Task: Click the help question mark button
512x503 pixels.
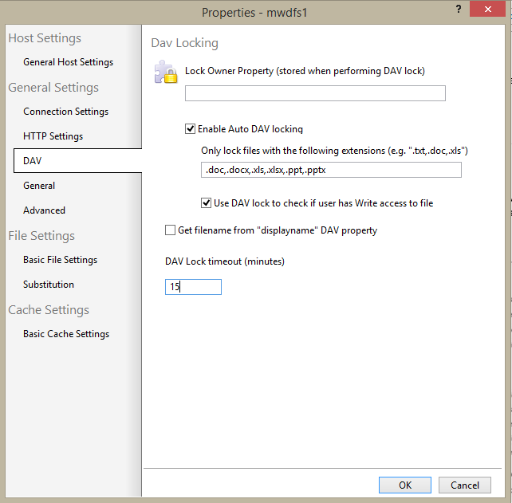Action: pos(458,9)
